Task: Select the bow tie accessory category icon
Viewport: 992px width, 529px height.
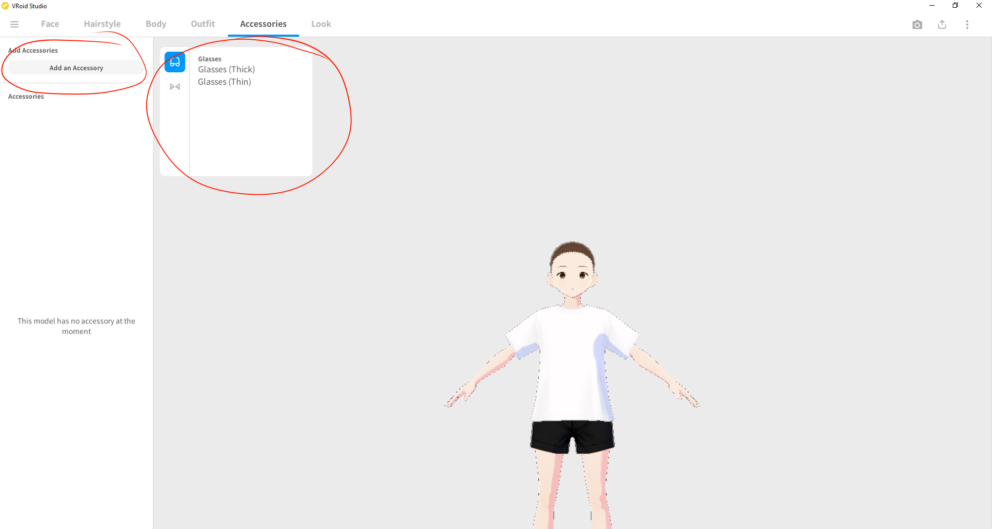Action: (x=175, y=87)
